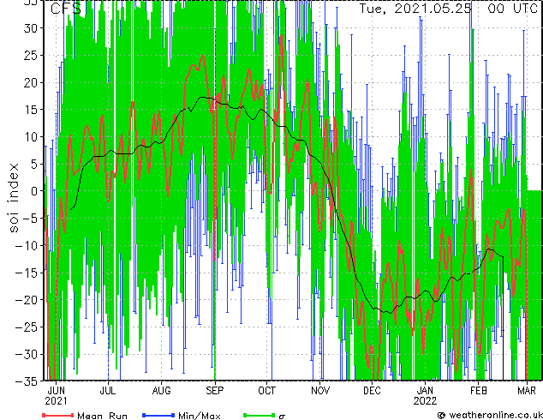Click the y-axis value -25
The width and height of the screenshot is (543, 420).
coord(27,327)
